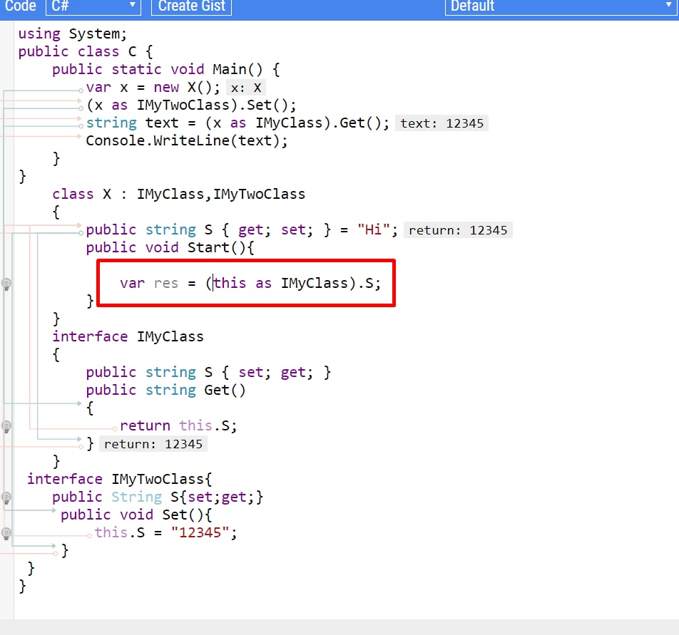Screen dimensions: 679x635
Task: Click the 'text: 12345' inline value hint
Action: pyautogui.click(x=441, y=123)
